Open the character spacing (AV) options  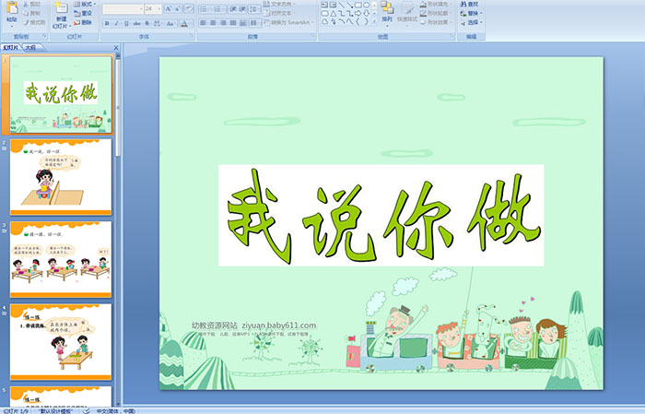158,23
